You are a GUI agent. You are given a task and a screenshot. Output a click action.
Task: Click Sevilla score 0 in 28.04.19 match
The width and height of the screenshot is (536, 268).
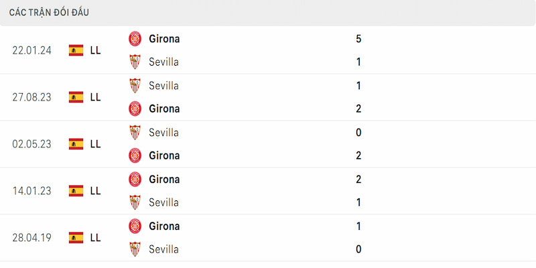tap(358, 249)
